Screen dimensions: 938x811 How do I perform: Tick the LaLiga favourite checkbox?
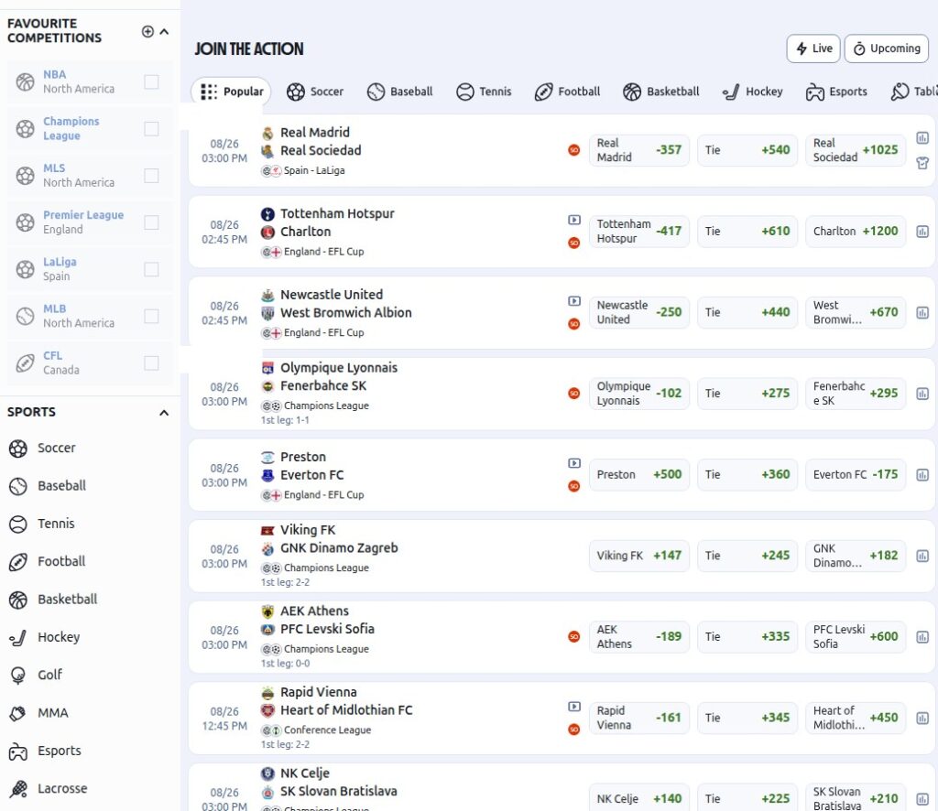tap(151, 269)
